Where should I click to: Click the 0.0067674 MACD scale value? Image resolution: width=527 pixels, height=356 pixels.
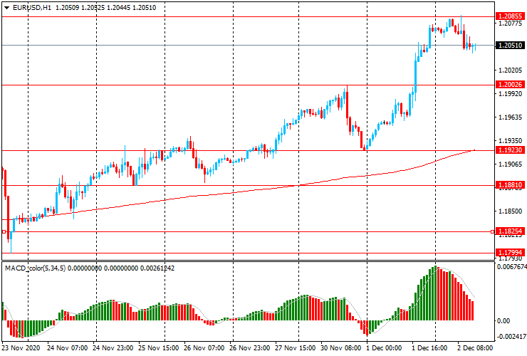point(512,268)
